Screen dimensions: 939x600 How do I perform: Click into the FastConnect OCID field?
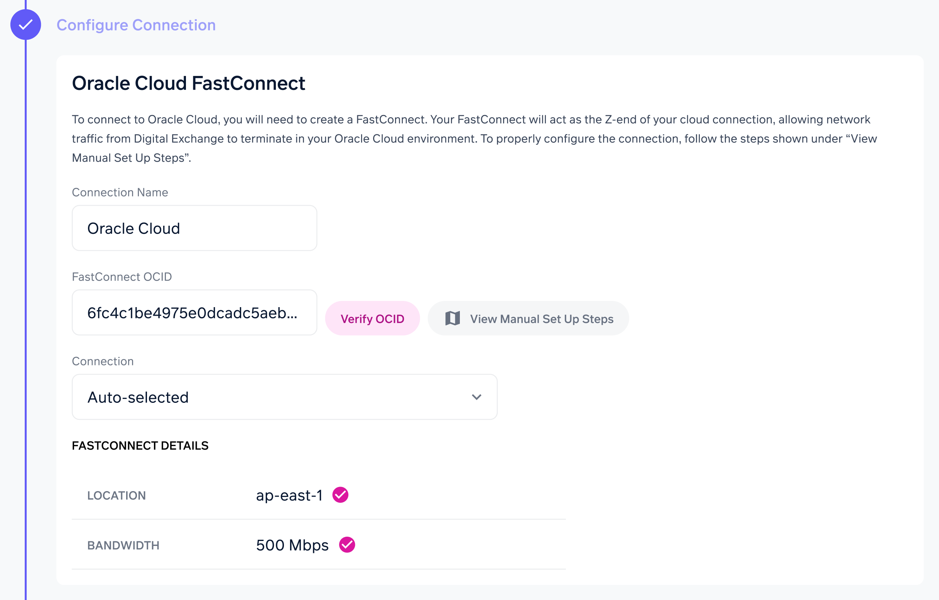click(194, 313)
